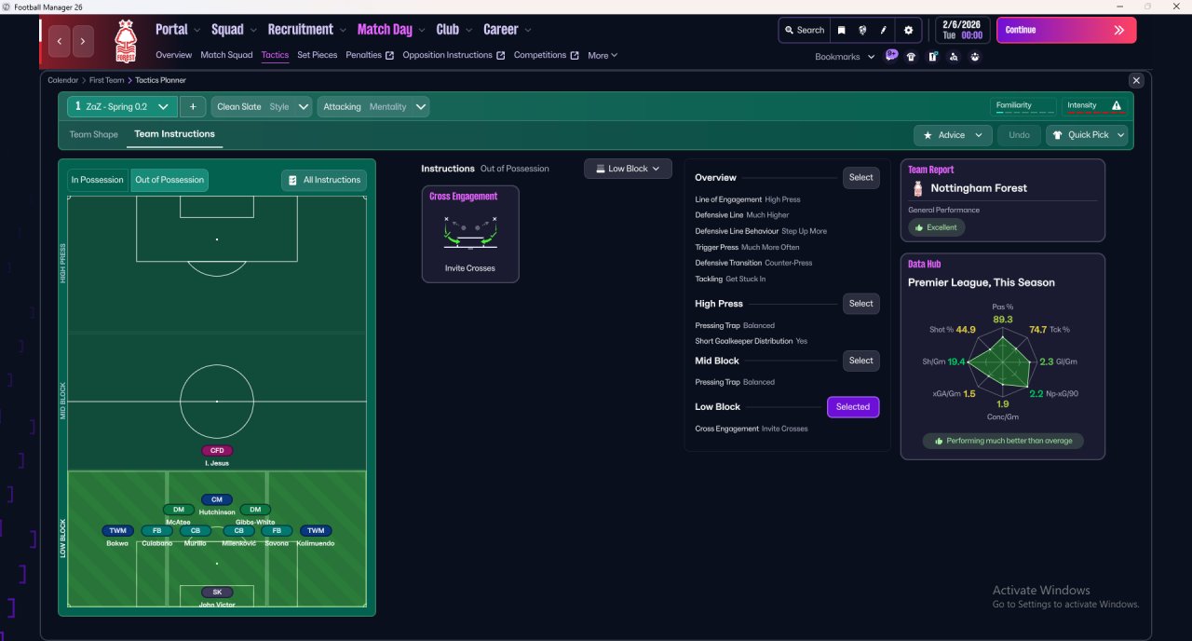Open the settings gear icon
The image size is (1192, 641).
[909, 30]
